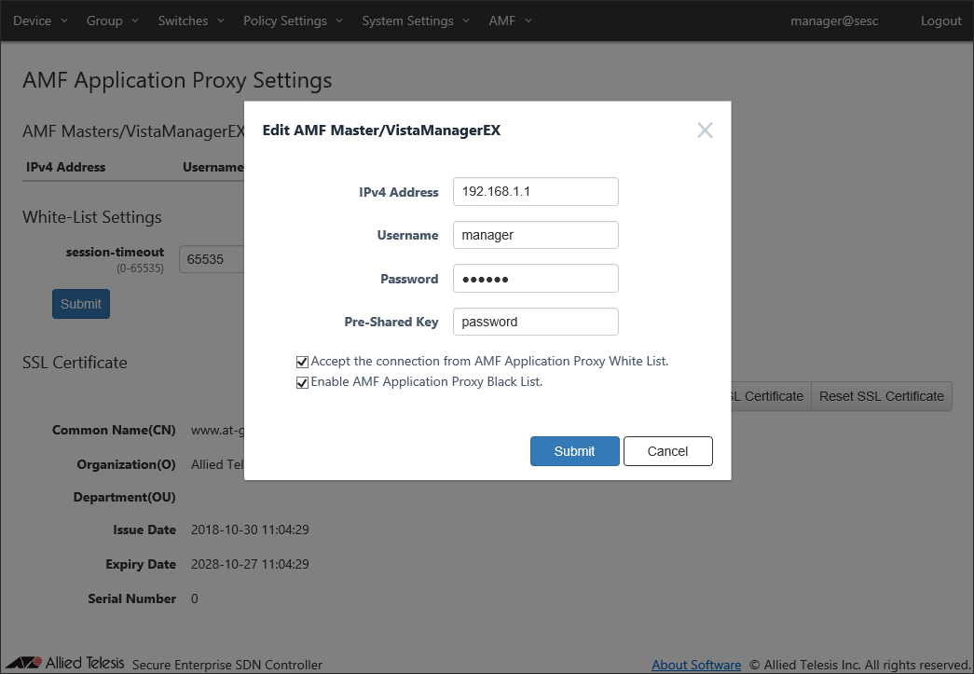Click the Logout link

940,21
